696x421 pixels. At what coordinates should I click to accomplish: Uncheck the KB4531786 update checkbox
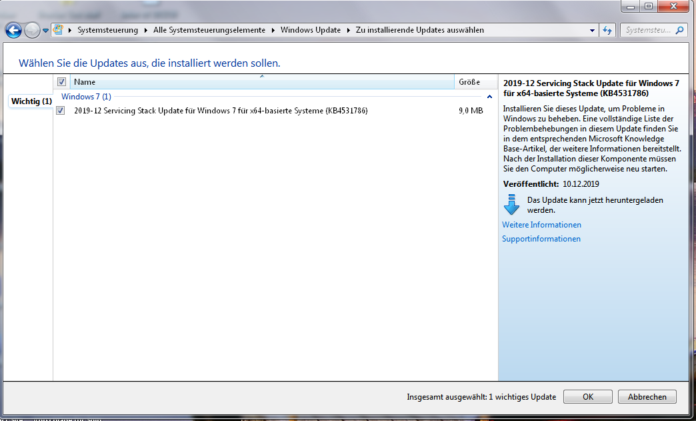pyautogui.click(x=61, y=111)
